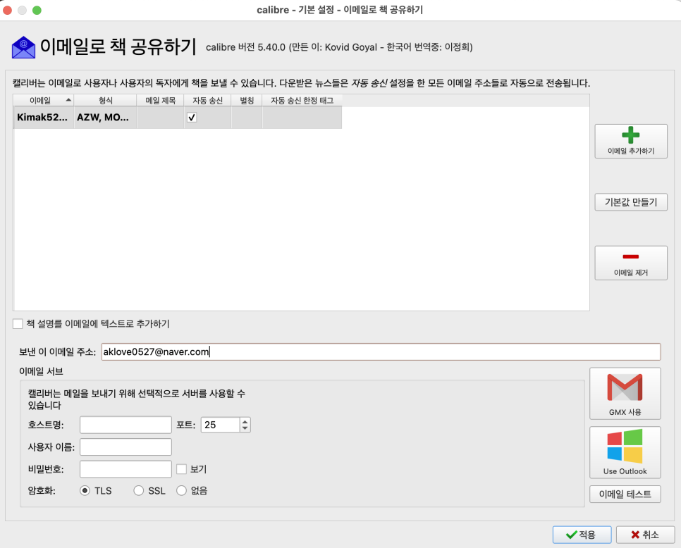This screenshot has width=681, height=548.
Task: Click the 이메일 테스트 button
Action: point(625,494)
